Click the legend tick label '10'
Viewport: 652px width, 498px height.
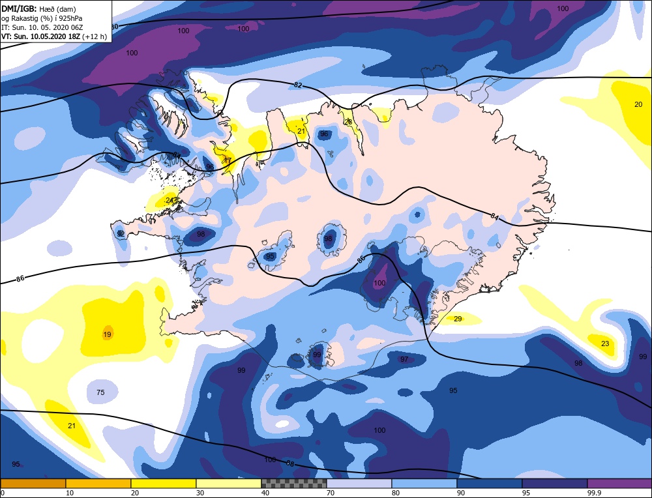[70, 493]
